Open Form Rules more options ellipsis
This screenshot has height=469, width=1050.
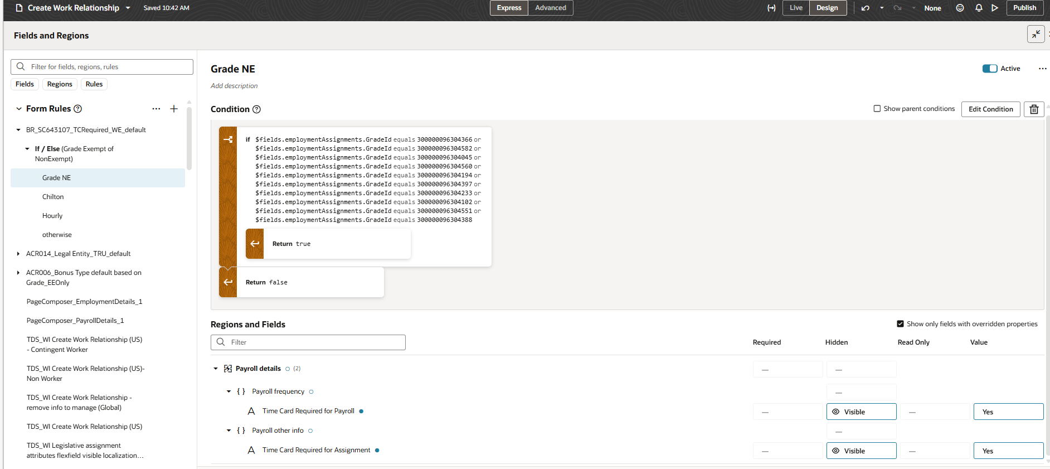click(x=156, y=109)
